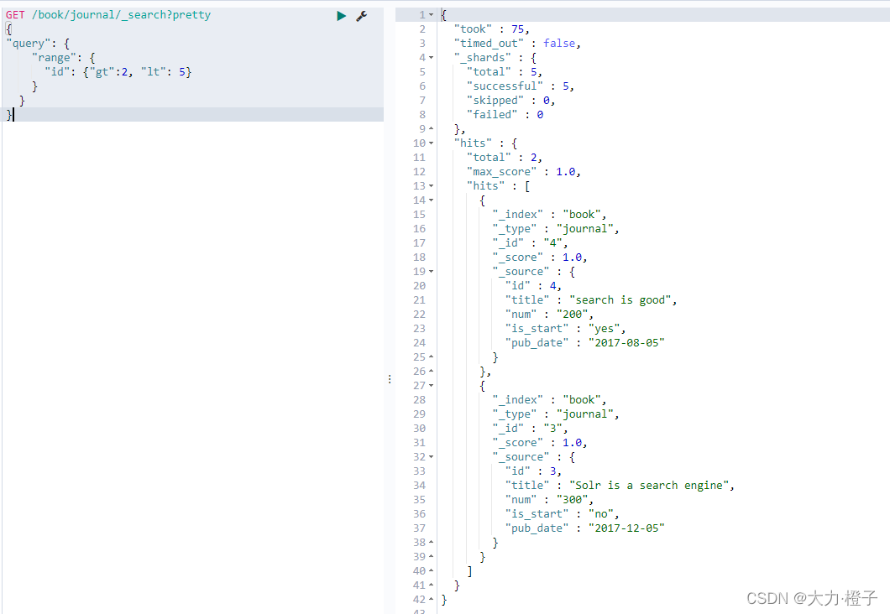
Task: Click the "num" : "300" line
Action: (549, 499)
